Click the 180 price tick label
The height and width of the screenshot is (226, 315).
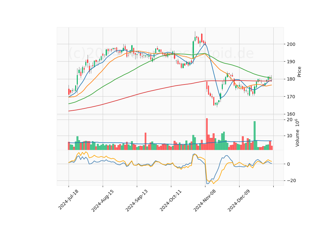tap(291, 79)
